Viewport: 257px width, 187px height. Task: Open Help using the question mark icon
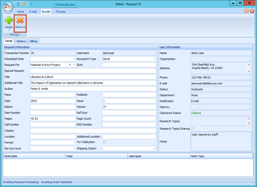[x=252, y=11]
